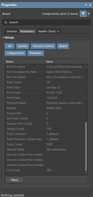Sort by the Name column header

[x=25, y=62]
